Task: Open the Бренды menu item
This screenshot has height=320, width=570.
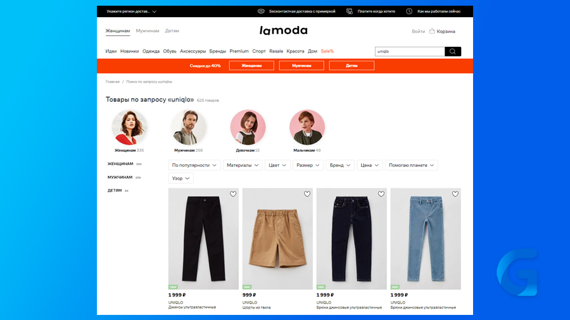Action: pos(217,51)
